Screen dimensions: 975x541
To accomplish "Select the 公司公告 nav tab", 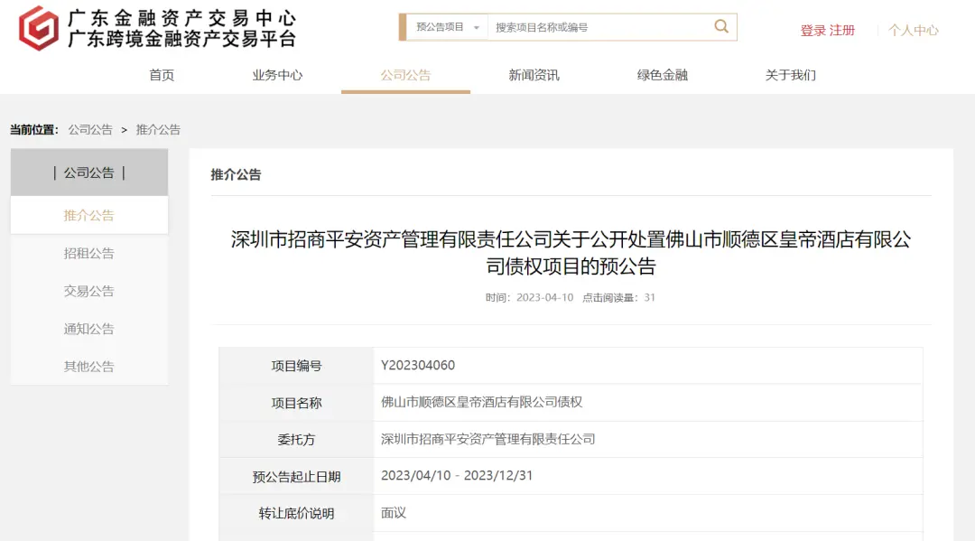I will (x=405, y=75).
